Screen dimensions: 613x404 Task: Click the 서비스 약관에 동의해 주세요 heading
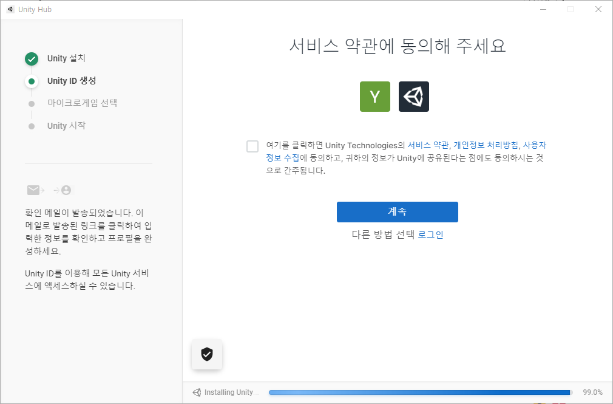click(397, 46)
